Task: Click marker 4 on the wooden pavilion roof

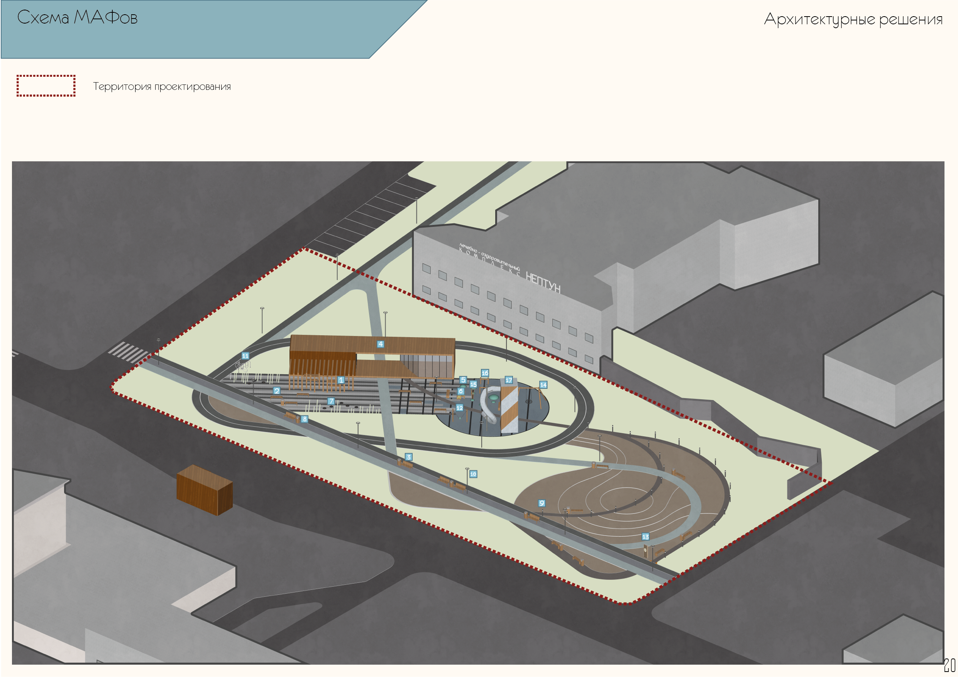Action: point(380,344)
